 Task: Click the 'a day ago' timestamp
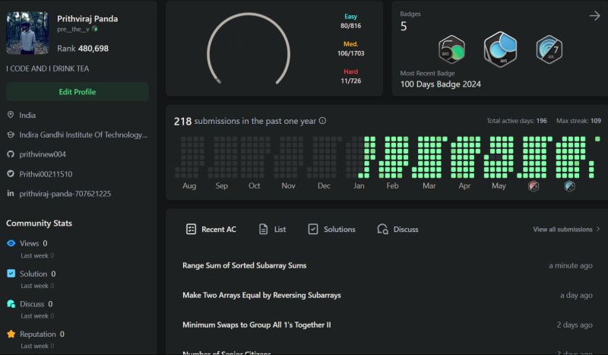coord(576,295)
